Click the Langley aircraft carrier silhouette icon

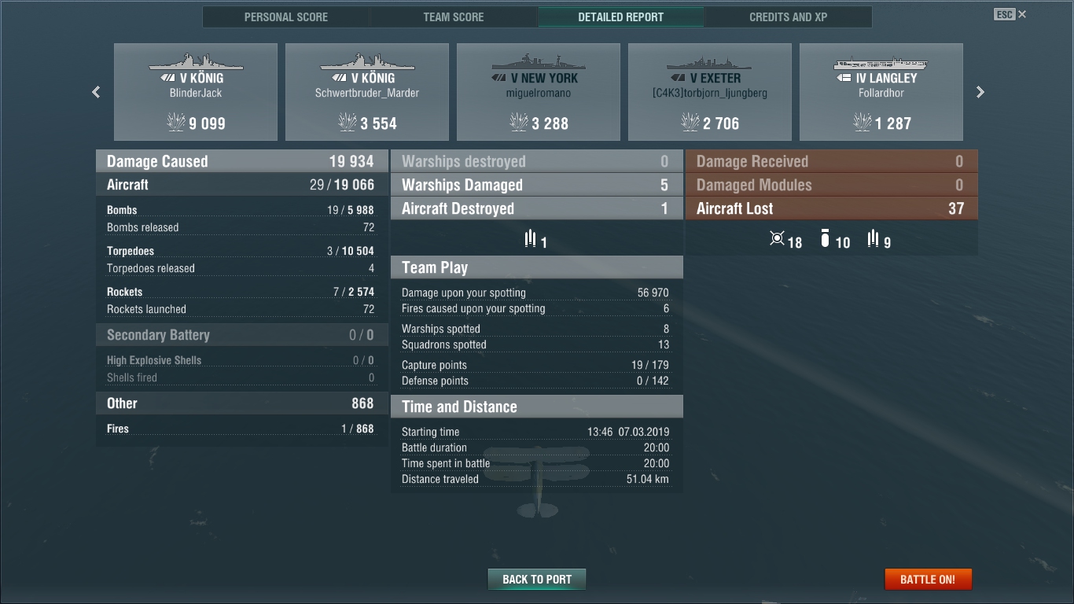[881, 62]
